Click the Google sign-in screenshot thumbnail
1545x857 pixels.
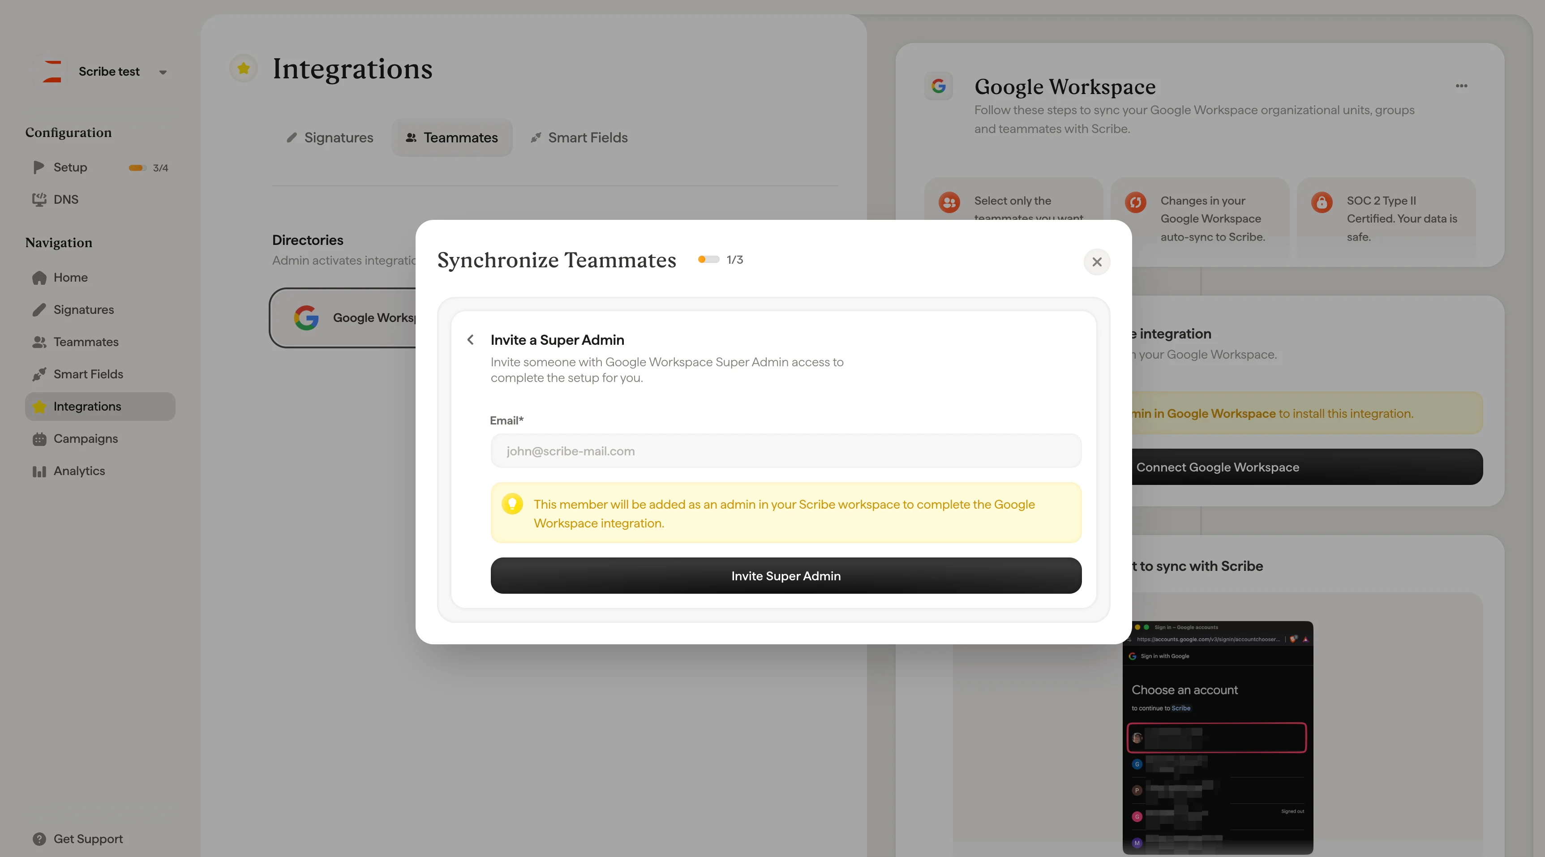1218,737
